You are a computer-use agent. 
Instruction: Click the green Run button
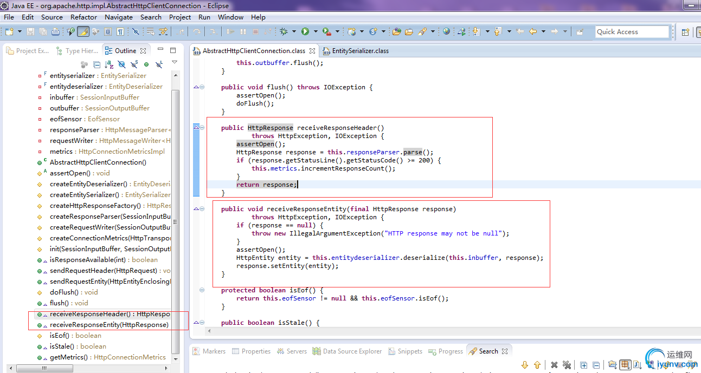(x=305, y=31)
